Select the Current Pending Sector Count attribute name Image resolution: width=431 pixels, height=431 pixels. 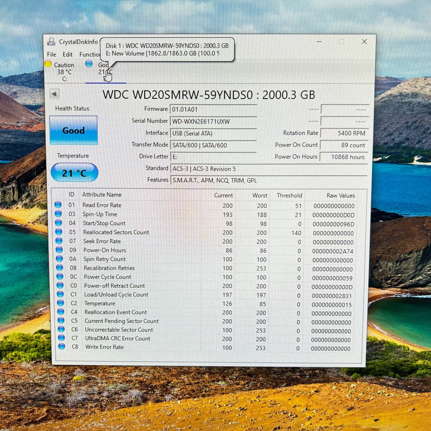point(122,321)
